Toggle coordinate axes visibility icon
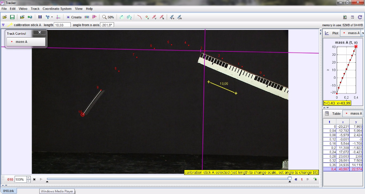 [58, 17]
